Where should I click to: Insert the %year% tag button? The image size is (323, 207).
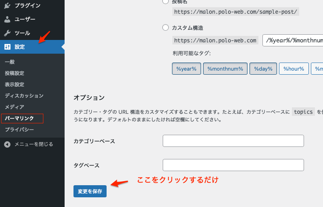tap(186, 69)
